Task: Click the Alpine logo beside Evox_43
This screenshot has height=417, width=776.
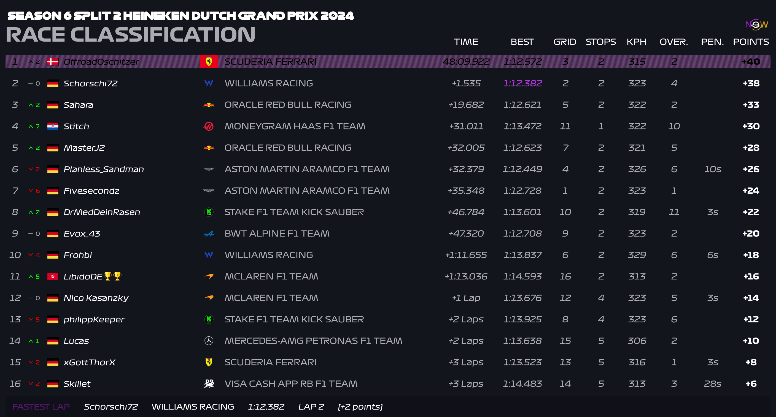Action: click(x=208, y=234)
